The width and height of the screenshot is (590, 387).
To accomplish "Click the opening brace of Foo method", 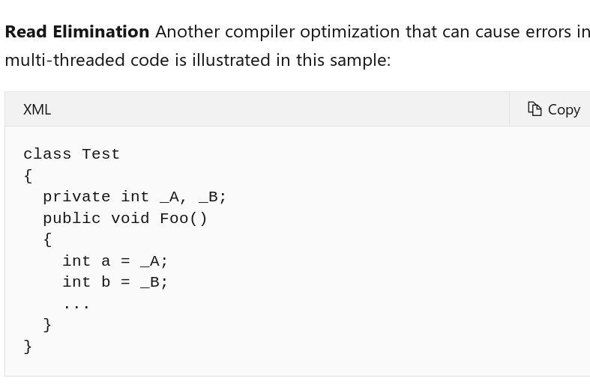I will pos(47,240).
